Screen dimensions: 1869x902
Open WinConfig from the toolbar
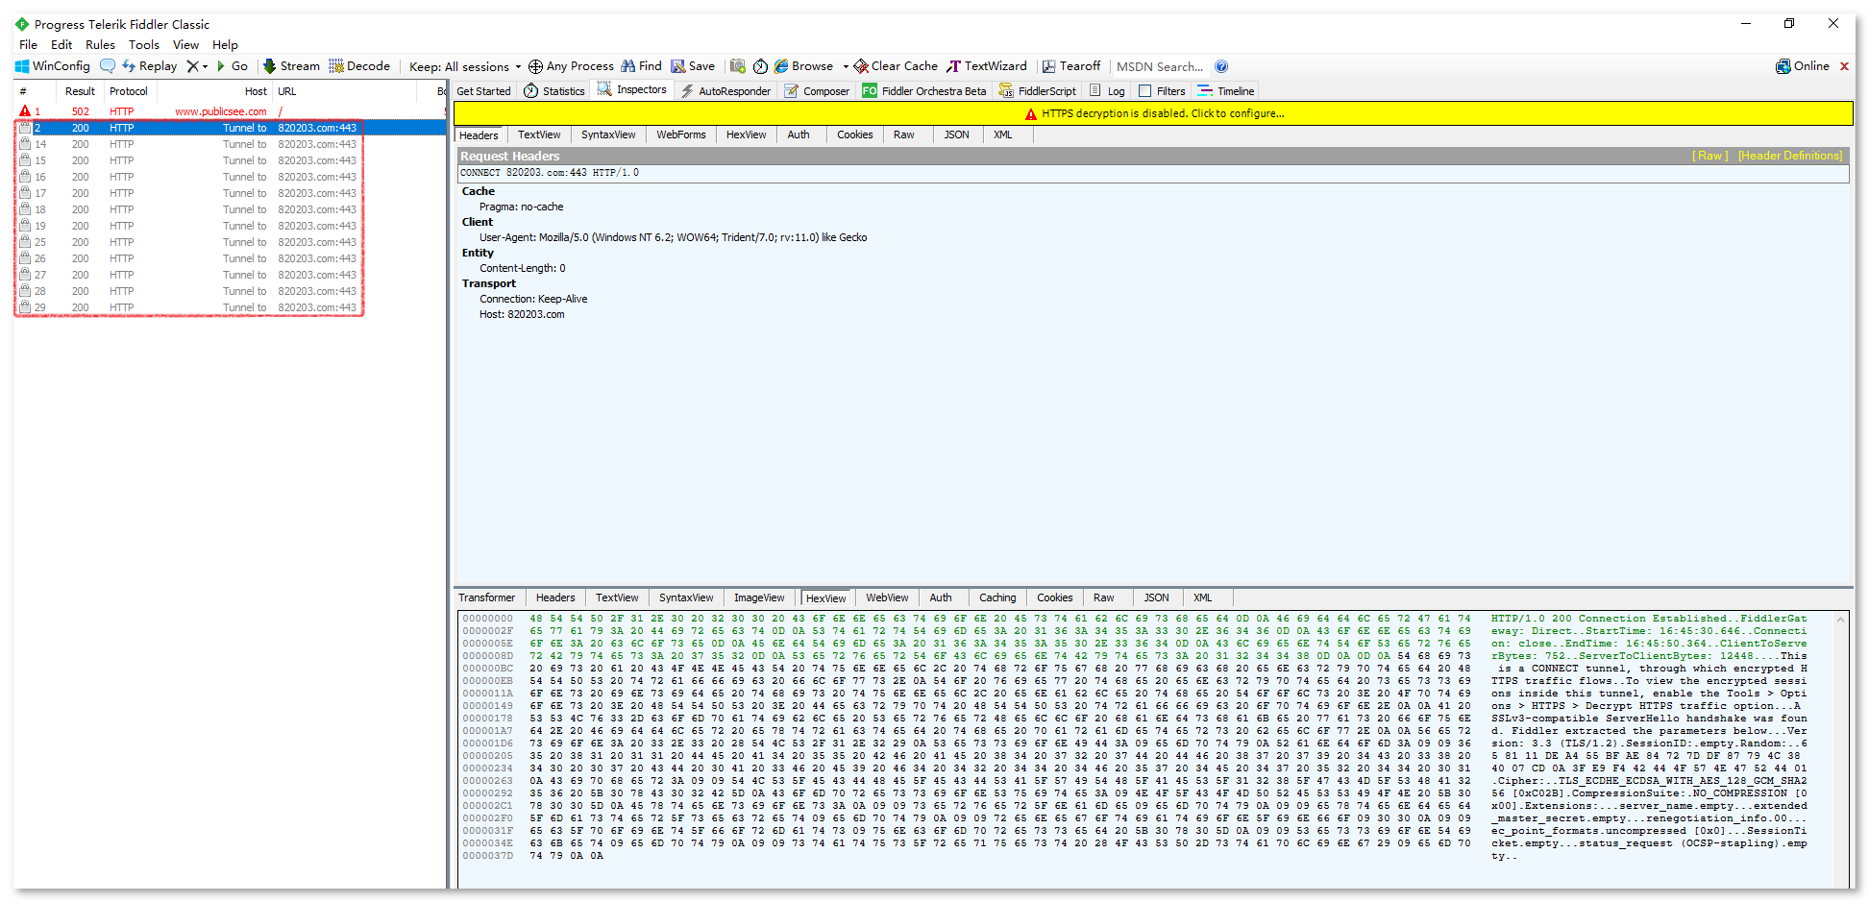click(x=53, y=65)
